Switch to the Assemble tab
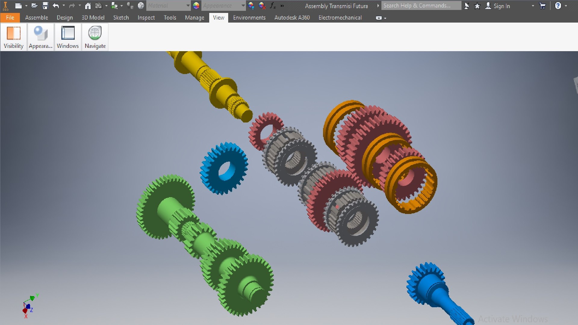 pos(36,18)
